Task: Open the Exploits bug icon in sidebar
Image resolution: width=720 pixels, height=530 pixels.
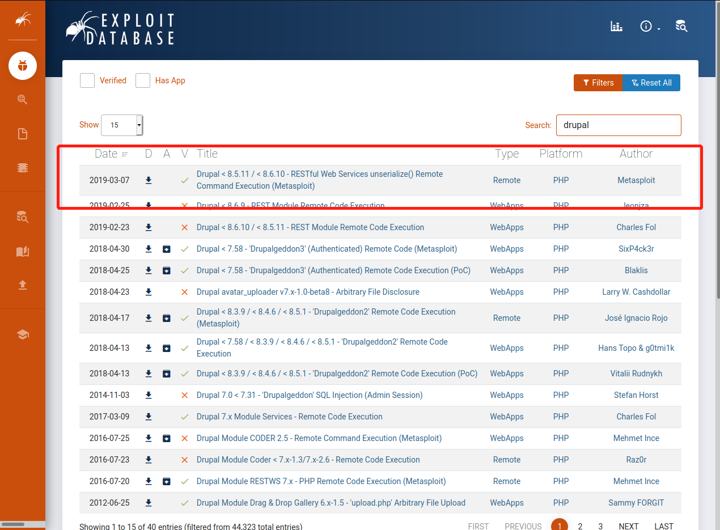Action: (23, 66)
